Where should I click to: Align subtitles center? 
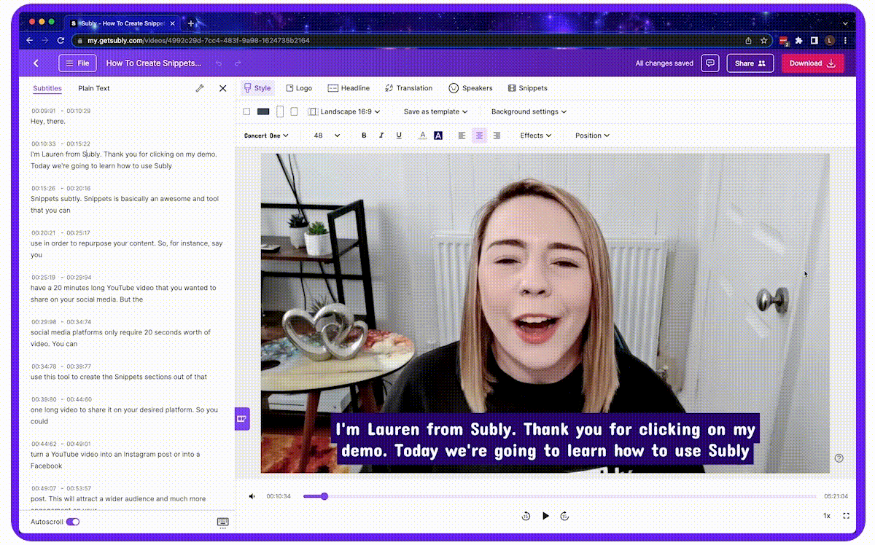479,136
